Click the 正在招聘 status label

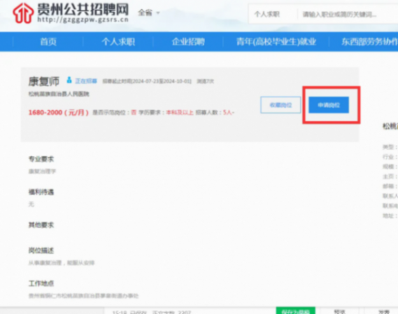(x=86, y=81)
